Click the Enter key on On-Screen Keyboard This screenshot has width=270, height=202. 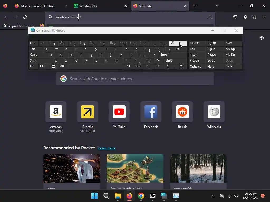(x=173, y=55)
